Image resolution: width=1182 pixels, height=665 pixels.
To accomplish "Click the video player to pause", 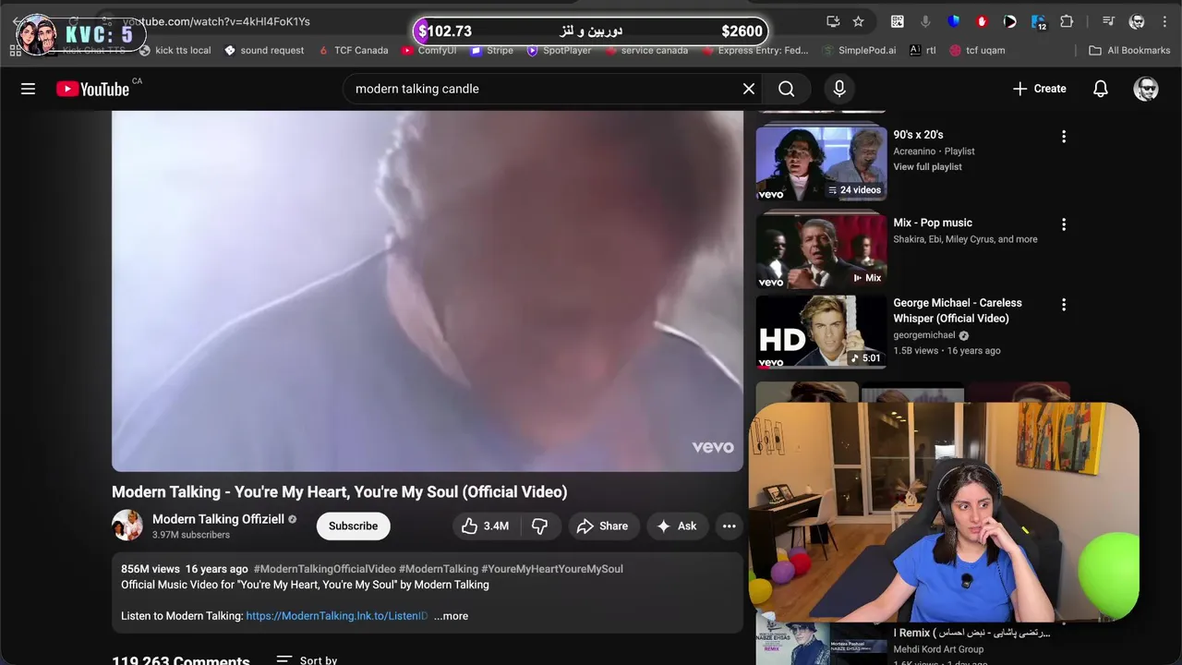I will point(428,291).
